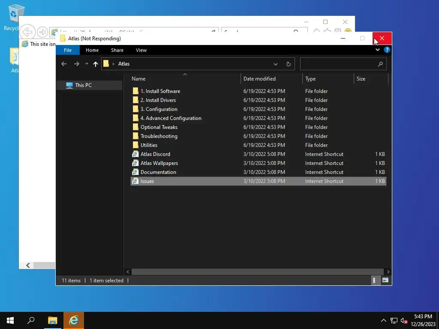This screenshot has width=439, height=329.
Task: Go up one folder level
Action: click(x=96, y=64)
